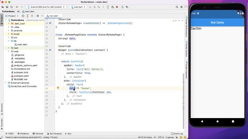Expand External Libraries node
The height and width of the screenshot is (139, 248).
6,83
